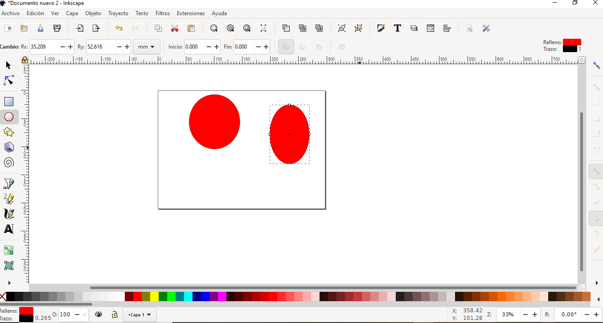603x323 pixels.
Task: Open the Extensiones menu
Action: coord(190,13)
